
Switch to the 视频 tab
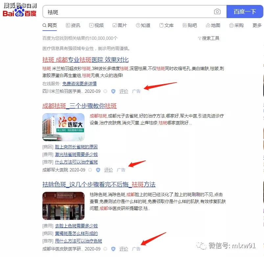point(96,25)
